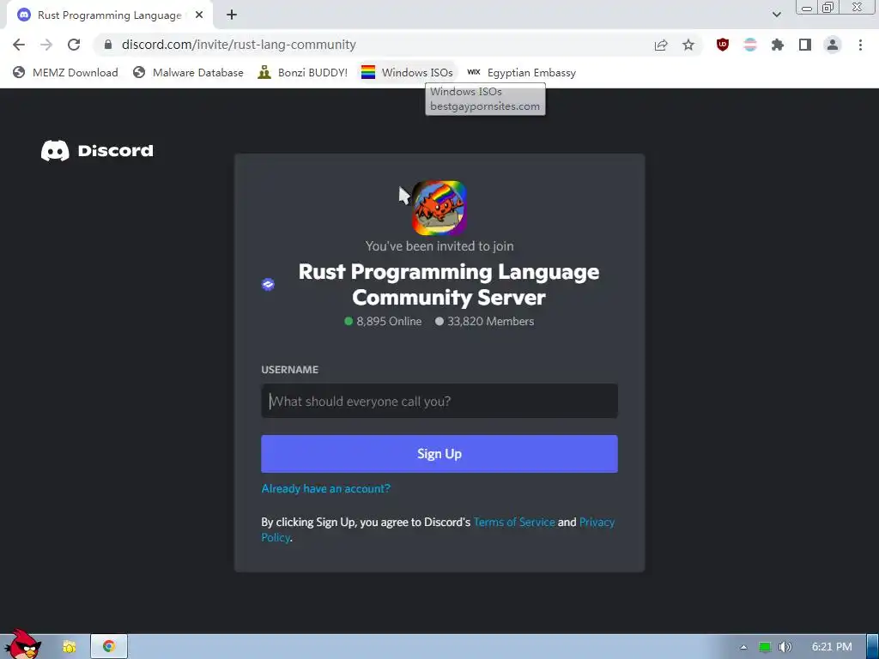The width and height of the screenshot is (879, 659).
Task: Click the padlock site info icon
Action: pos(108,45)
